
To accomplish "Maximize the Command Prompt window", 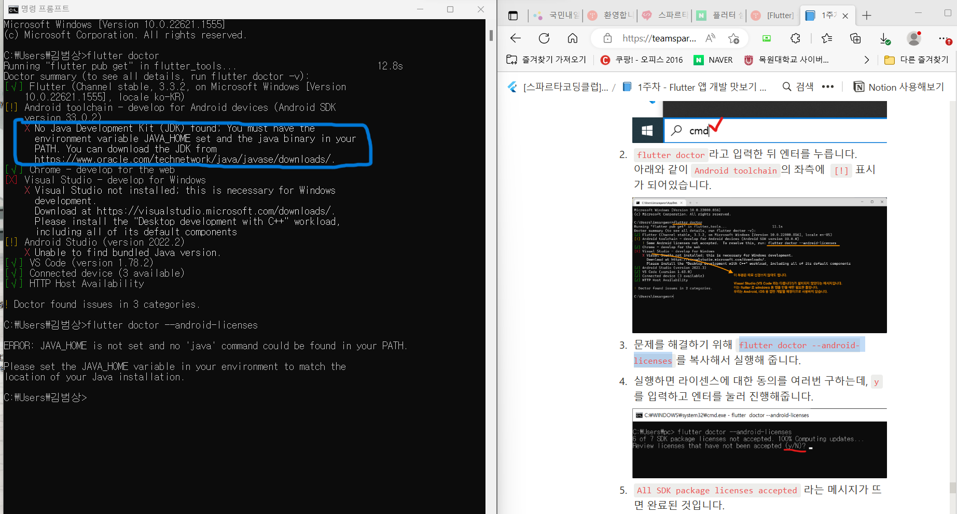I will pos(450,9).
